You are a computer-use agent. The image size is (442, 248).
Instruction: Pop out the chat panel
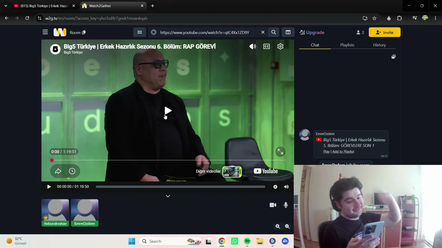393,57
